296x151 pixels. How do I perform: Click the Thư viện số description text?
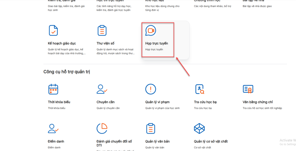[115, 51]
